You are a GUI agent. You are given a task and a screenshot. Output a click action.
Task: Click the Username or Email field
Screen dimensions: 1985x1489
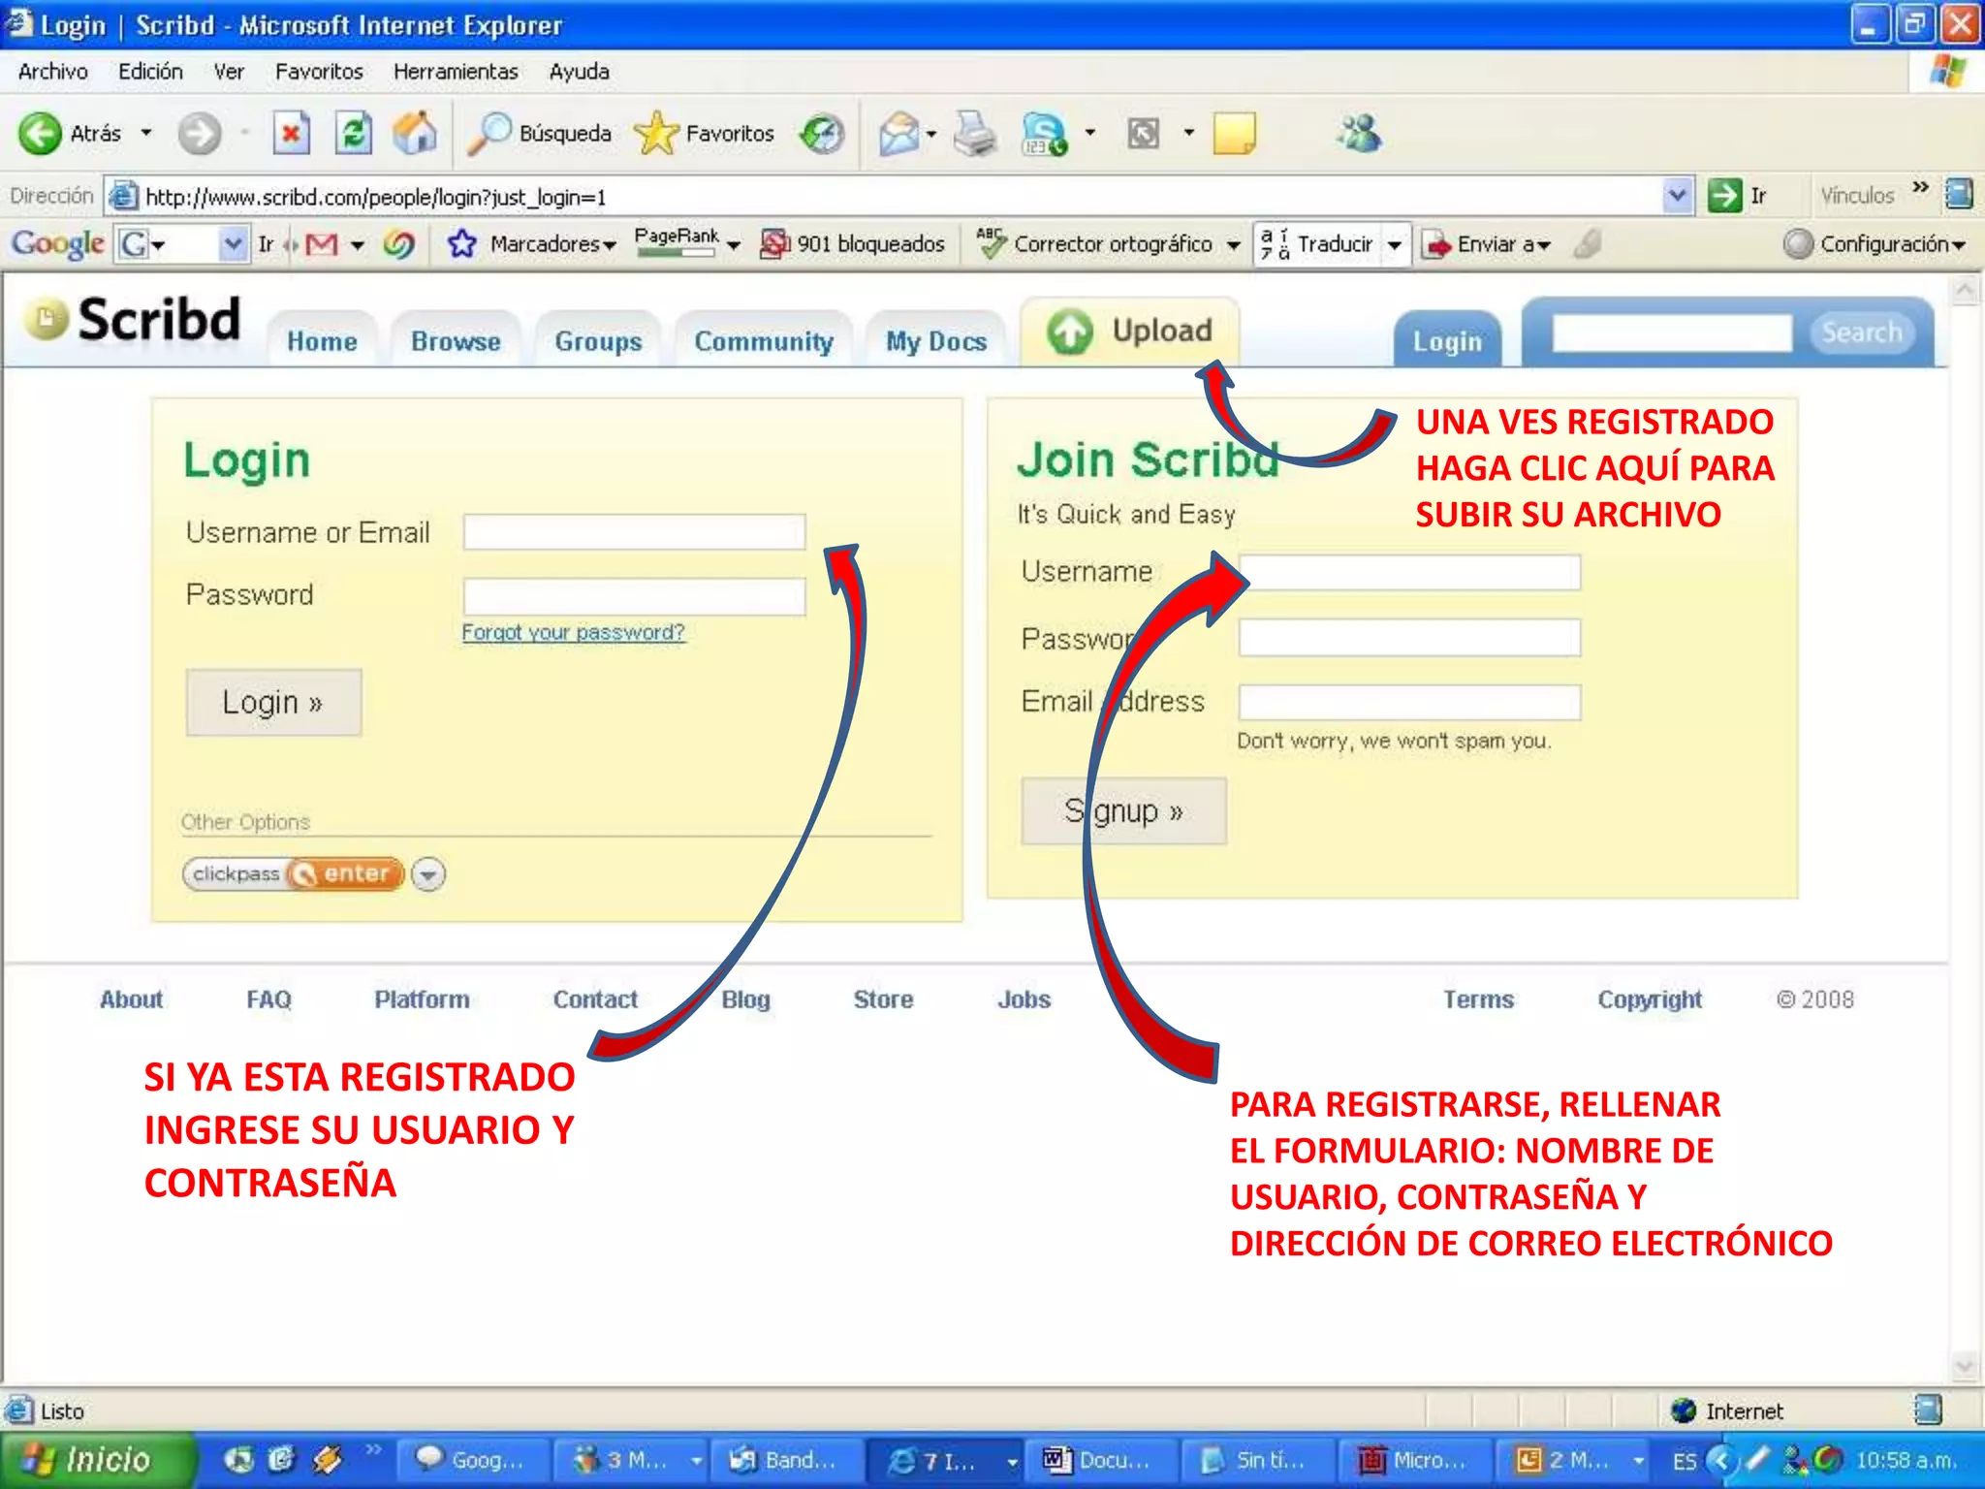pyautogui.click(x=634, y=532)
